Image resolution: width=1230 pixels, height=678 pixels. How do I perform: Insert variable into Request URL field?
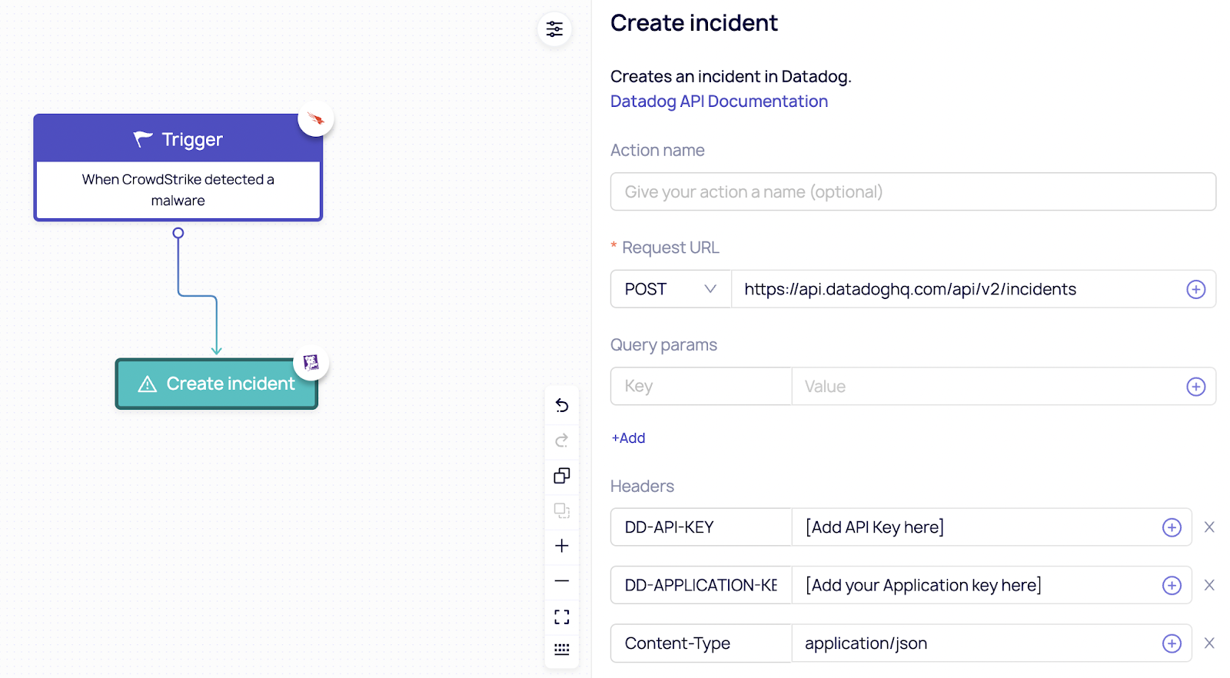pyautogui.click(x=1195, y=290)
